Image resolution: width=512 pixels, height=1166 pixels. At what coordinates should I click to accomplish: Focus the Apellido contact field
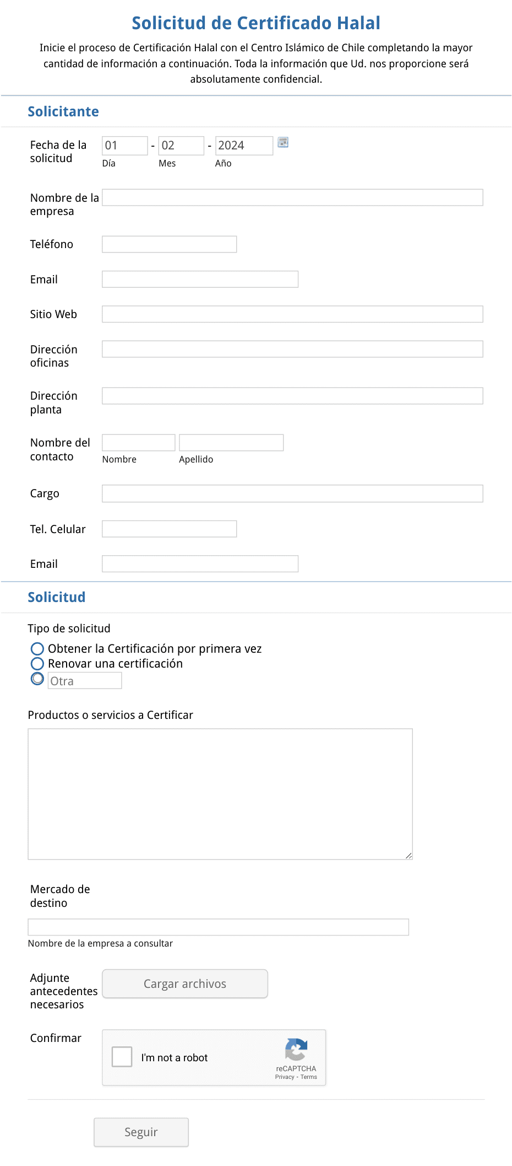tap(231, 443)
